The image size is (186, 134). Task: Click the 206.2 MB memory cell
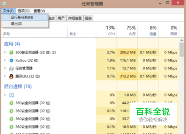(x=128, y=52)
